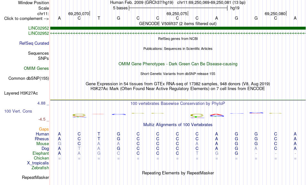Click the 5 bases scale bar
The image size is (306, 185).
[x=178, y=8]
